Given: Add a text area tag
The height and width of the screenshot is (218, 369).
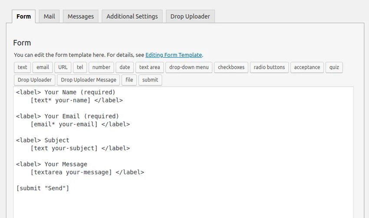Looking at the screenshot, I should click(150, 67).
